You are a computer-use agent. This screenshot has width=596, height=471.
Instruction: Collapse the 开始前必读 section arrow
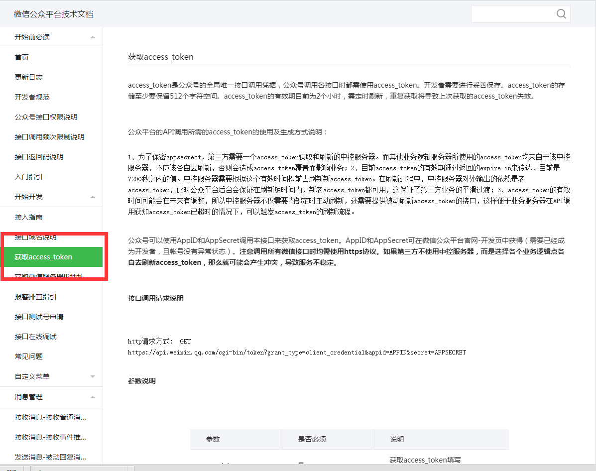[93, 37]
